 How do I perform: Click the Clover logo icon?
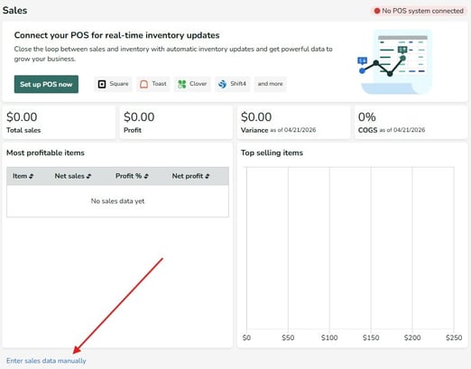pyautogui.click(x=181, y=84)
